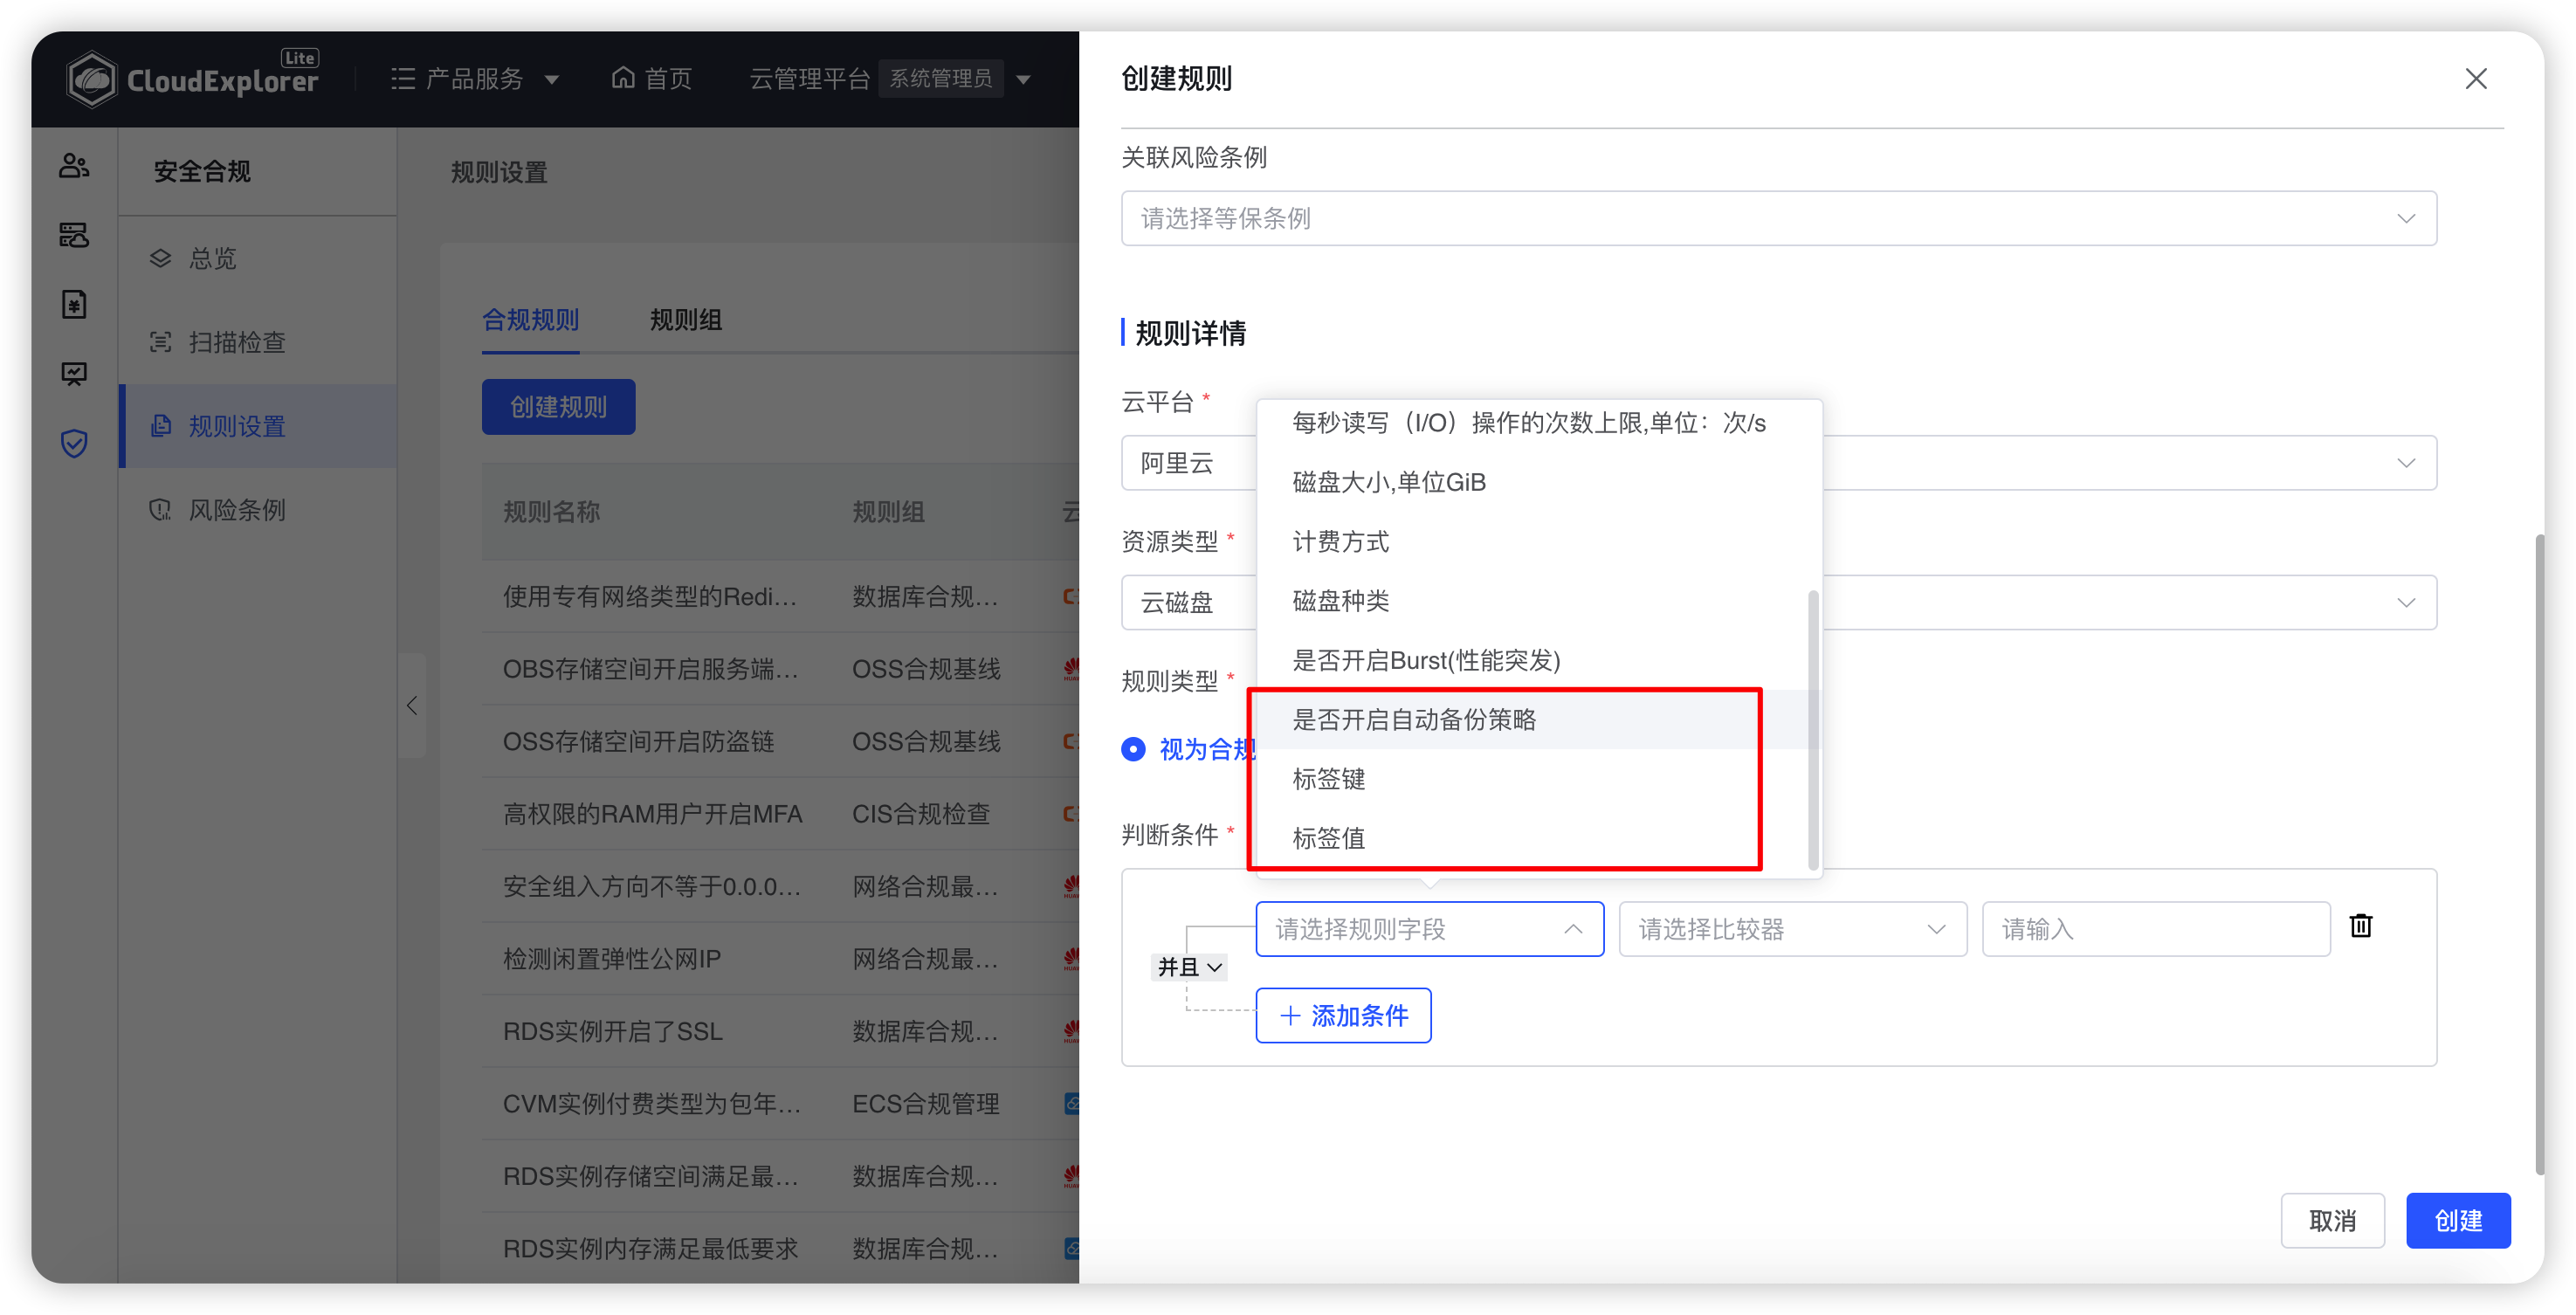The width and height of the screenshot is (2576, 1315).
Task: Click rule RDS实例存储空间满足最...
Action: click(650, 1177)
